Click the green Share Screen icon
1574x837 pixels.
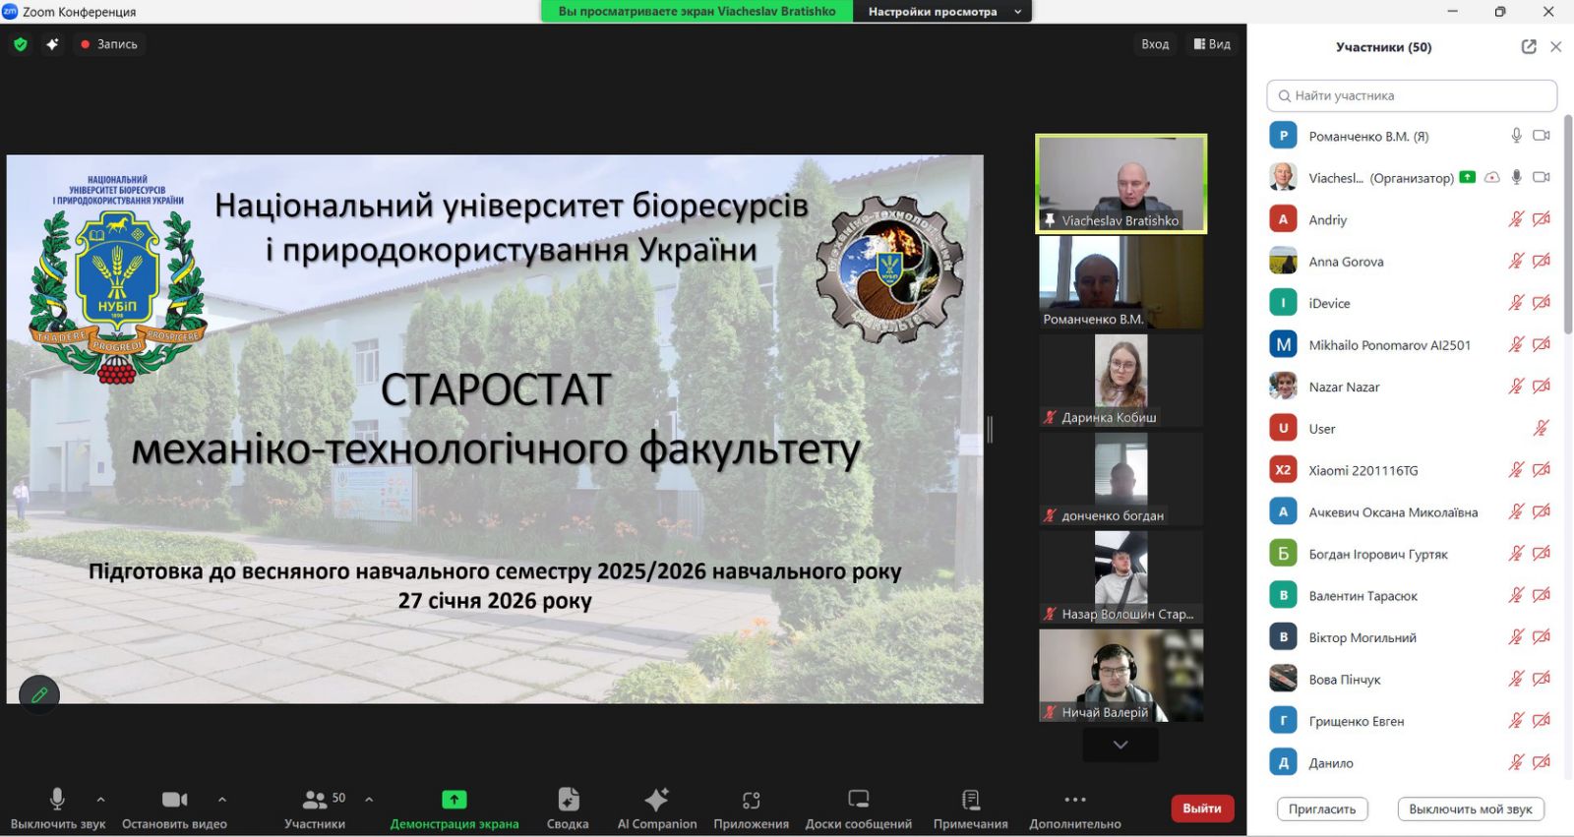[454, 800]
